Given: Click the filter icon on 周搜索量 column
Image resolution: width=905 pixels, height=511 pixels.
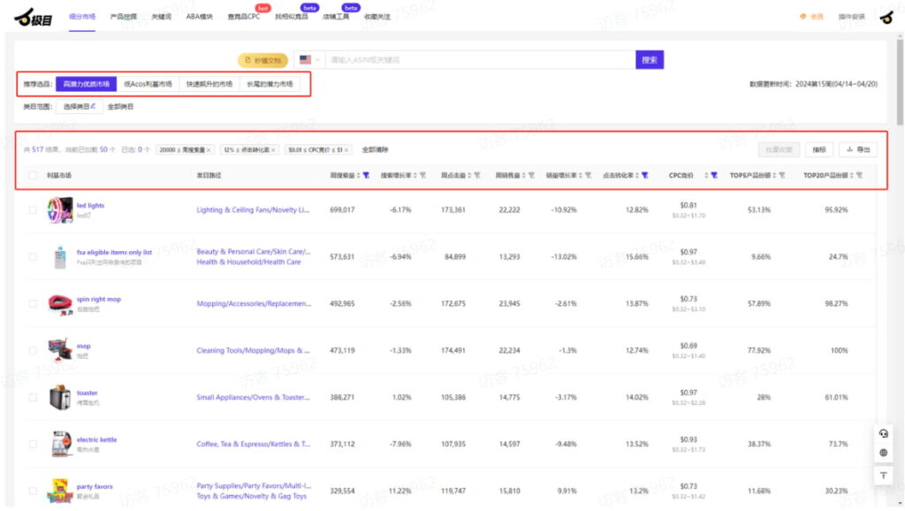Looking at the screenshot, I should tap(366, 176).
